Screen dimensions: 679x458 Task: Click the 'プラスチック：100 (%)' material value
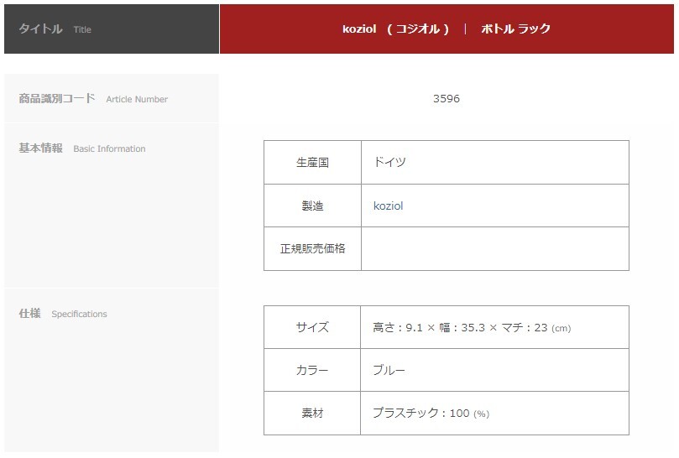tap(431, 413)
